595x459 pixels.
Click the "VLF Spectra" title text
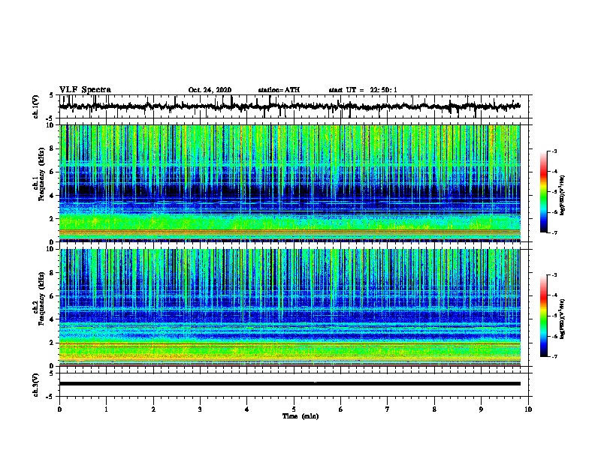85,90
